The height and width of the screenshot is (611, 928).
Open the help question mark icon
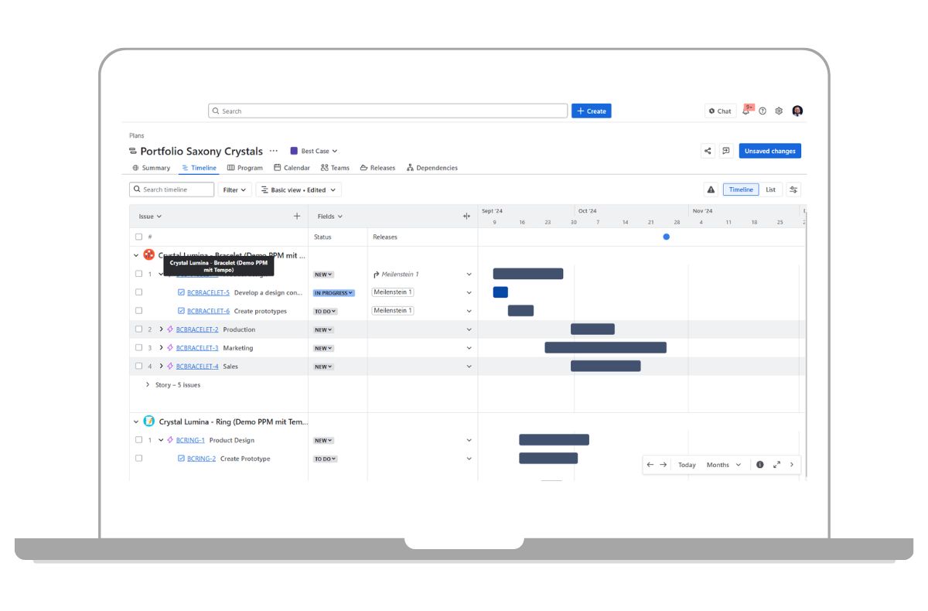click(x=763, y=111)
